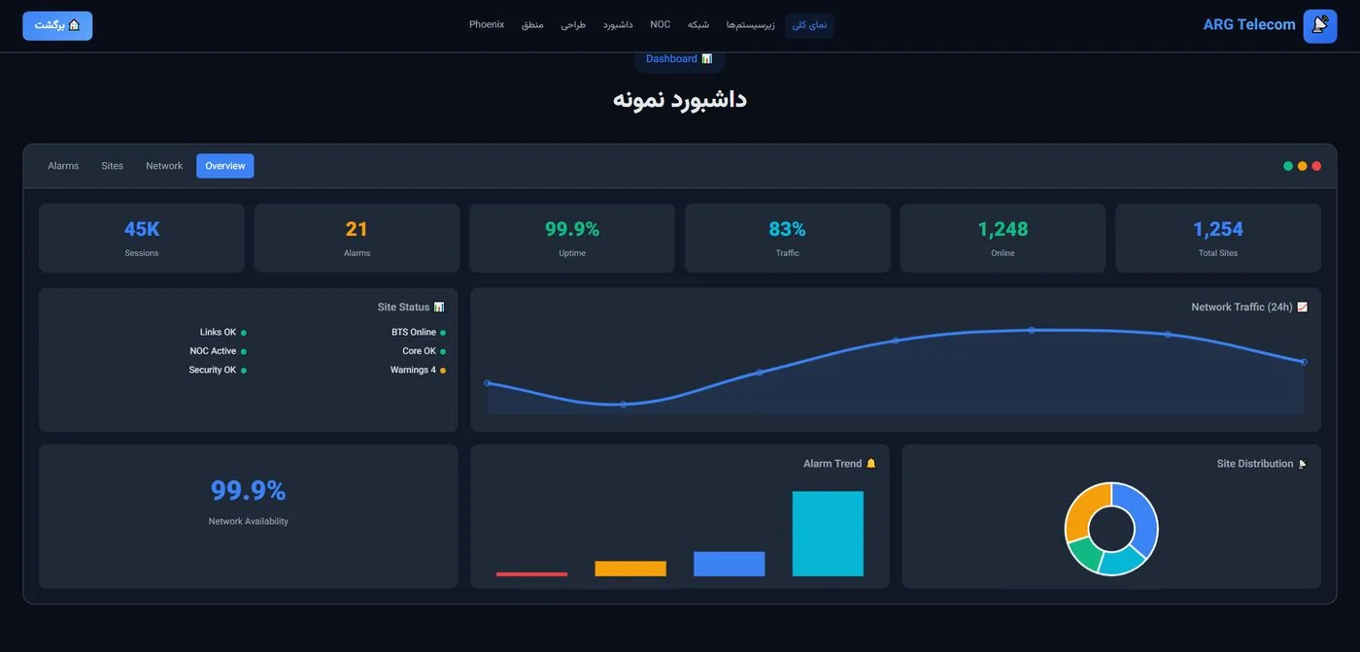Click the 45K Sessions value
This screenshot has height=652, width=1360.
tap(142, 230)
